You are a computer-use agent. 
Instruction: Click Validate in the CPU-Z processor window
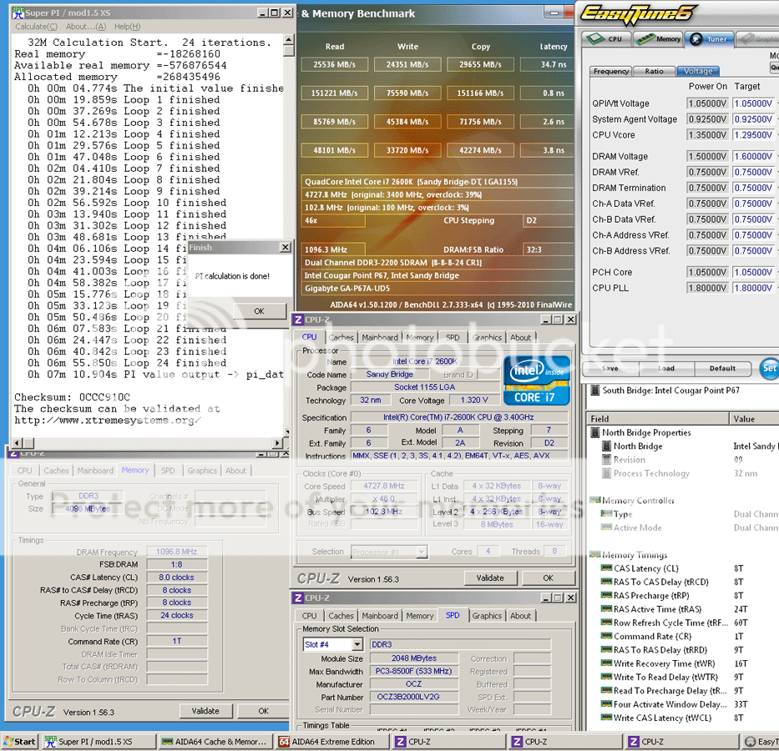[490, 577]
